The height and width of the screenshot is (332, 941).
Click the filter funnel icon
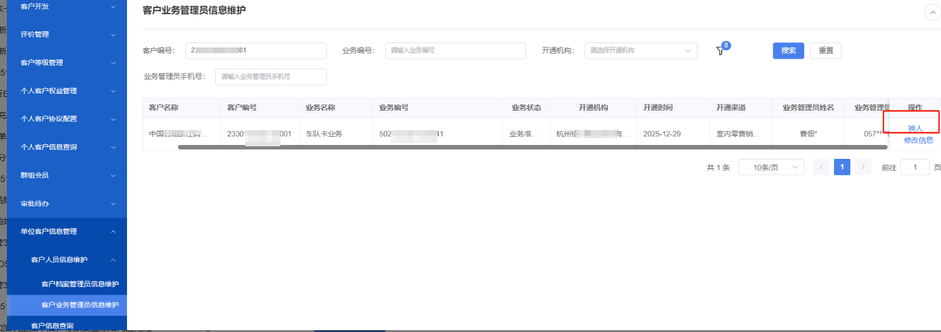pos(720,51)
